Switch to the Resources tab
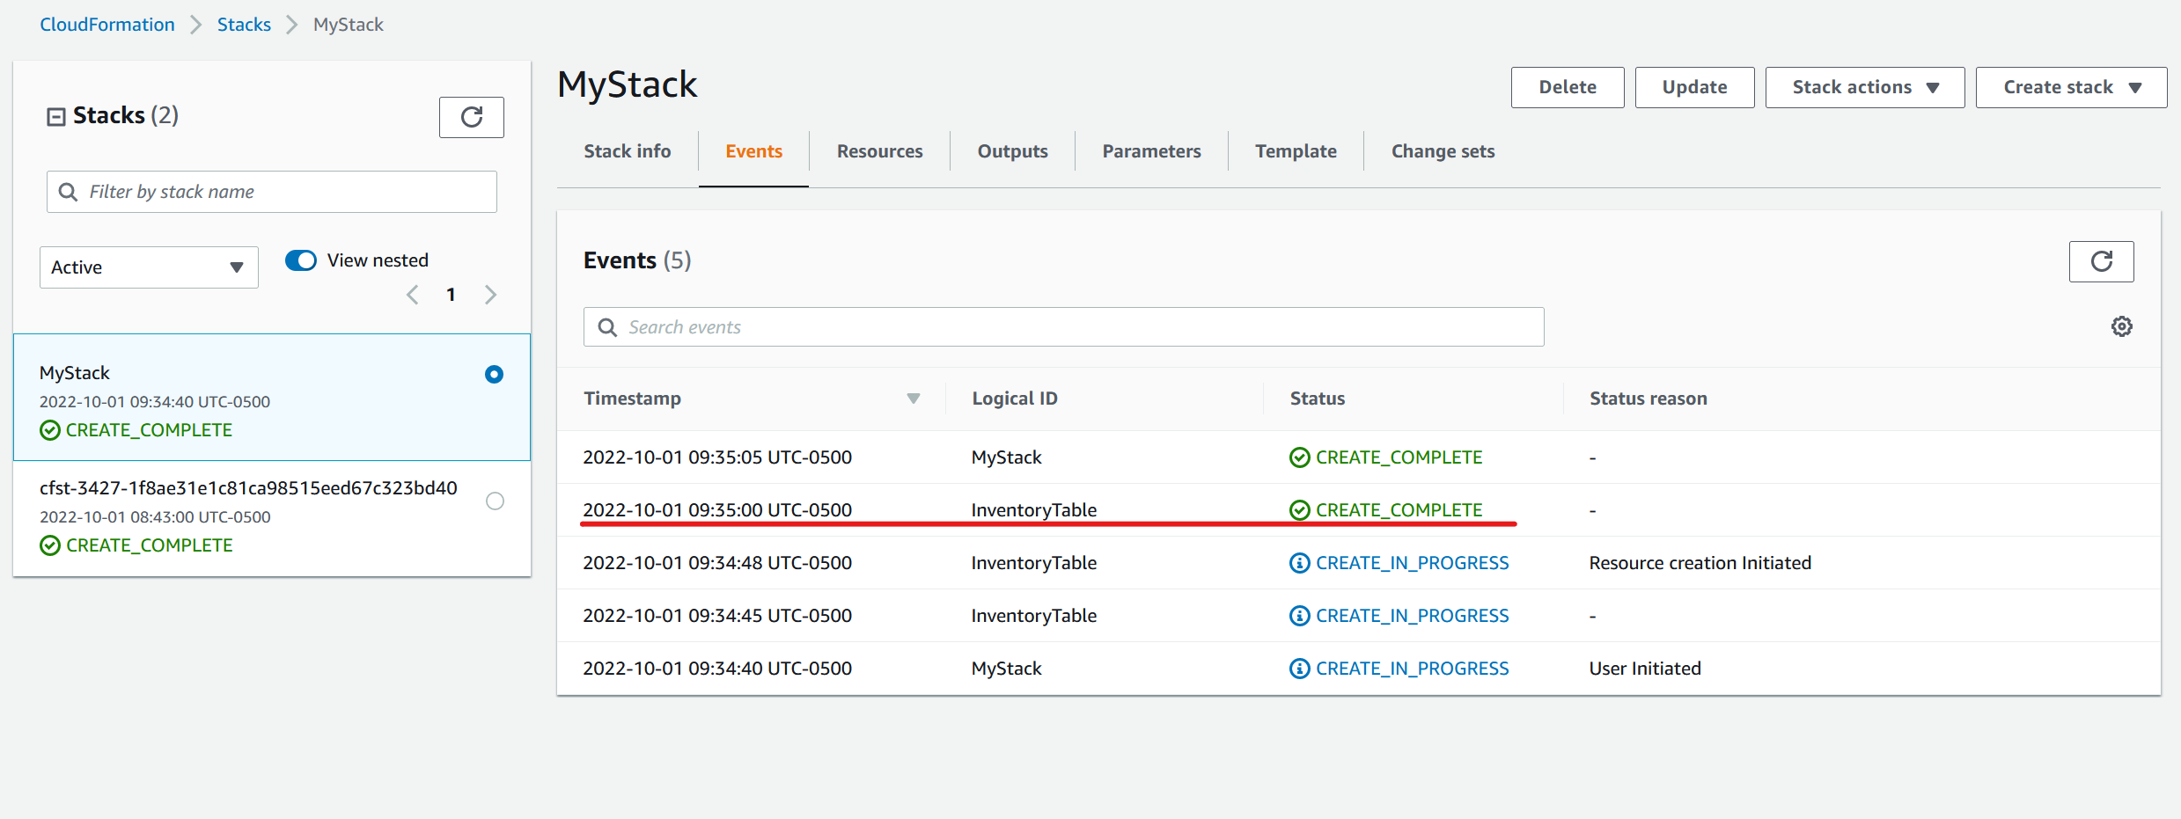Viewport: 2181px width, 819px height. click(879, 150)
